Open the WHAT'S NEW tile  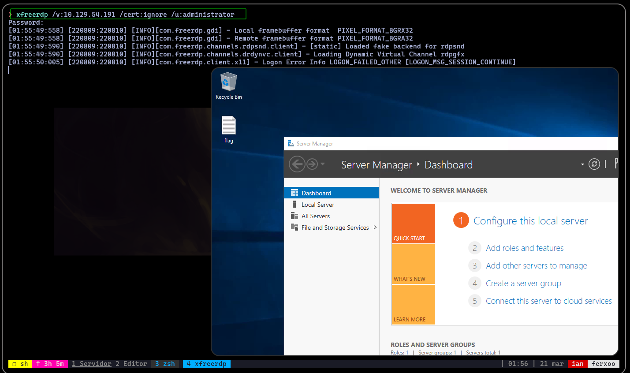pos(414,264)
